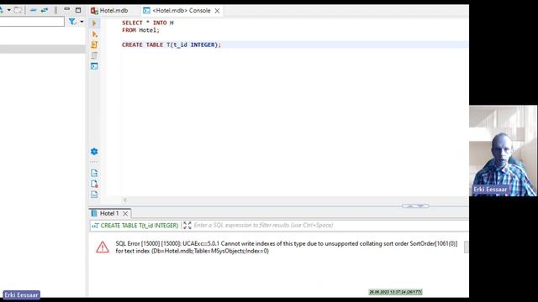Click the navigator filter text box
This screenshot has width=538, height=302.
coord(32,22)
